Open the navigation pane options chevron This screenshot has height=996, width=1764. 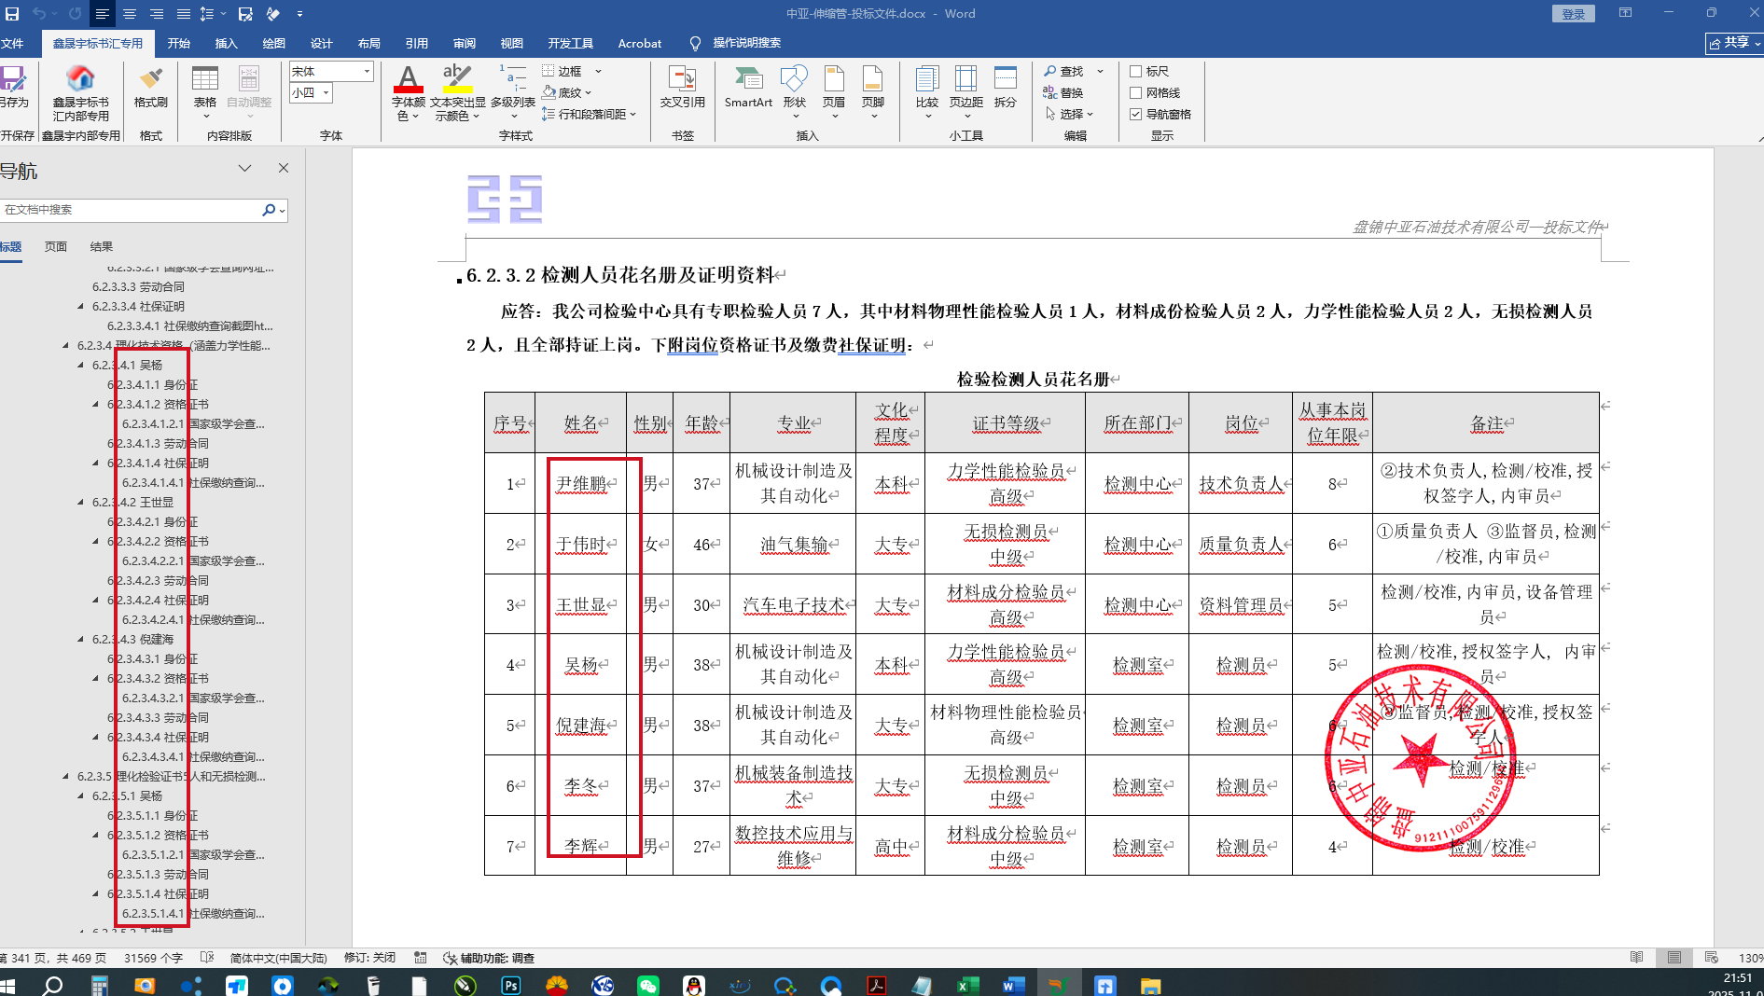pyautogui.click(x=244, y=168)
